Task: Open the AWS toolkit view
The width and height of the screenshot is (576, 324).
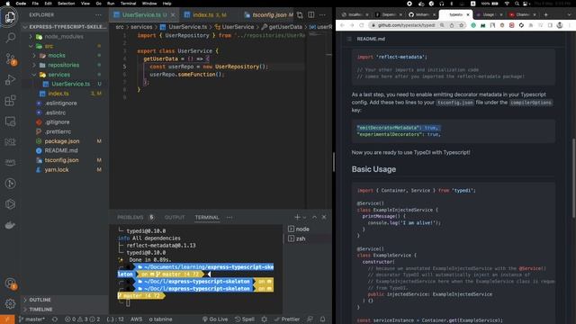Action: click(10, 162)
